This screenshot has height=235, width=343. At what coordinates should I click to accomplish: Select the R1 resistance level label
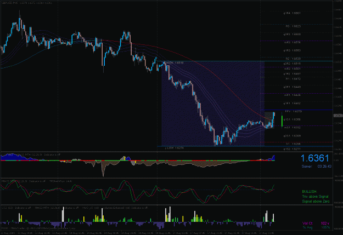pos(293,79)
